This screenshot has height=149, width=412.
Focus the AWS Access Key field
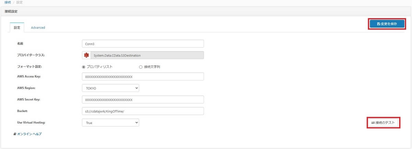pyautogui.click(x=143, y=77)
